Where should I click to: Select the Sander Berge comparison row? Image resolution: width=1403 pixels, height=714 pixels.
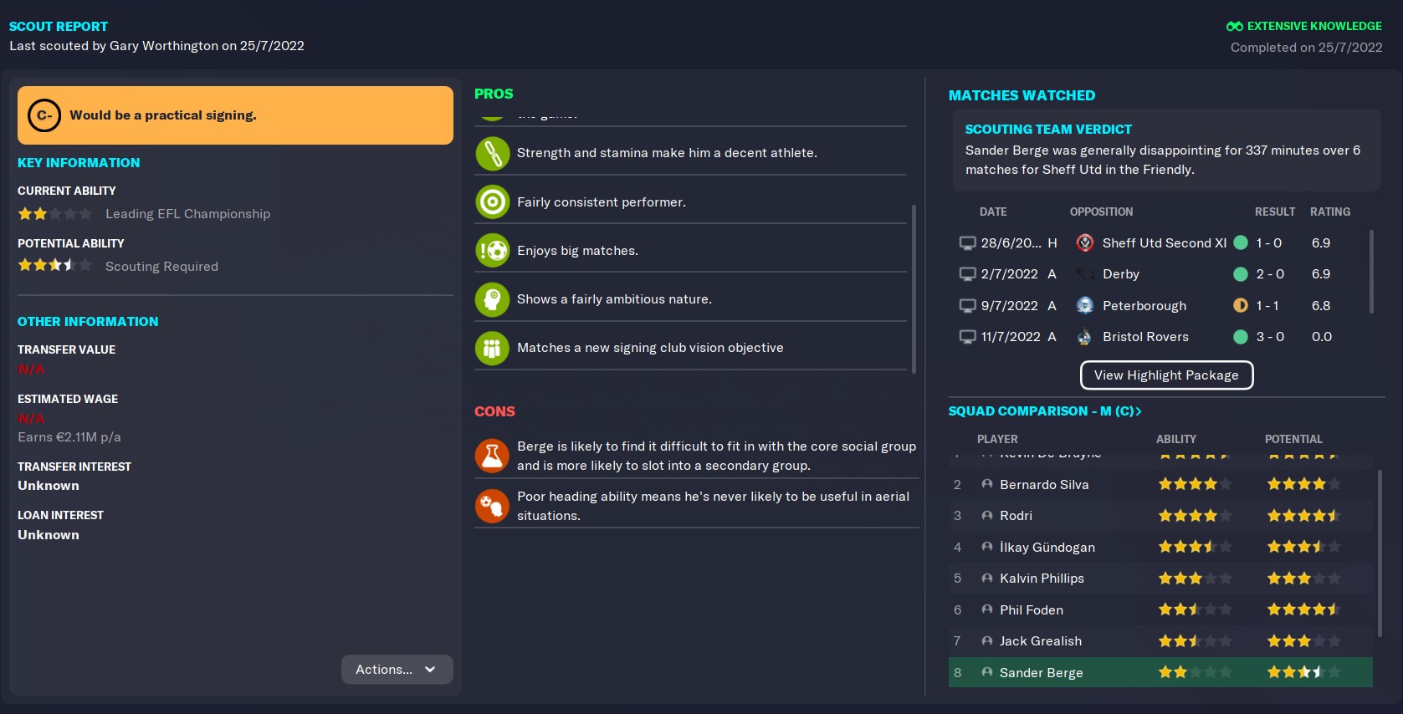pyautogui.click(x=1160, y=673)
